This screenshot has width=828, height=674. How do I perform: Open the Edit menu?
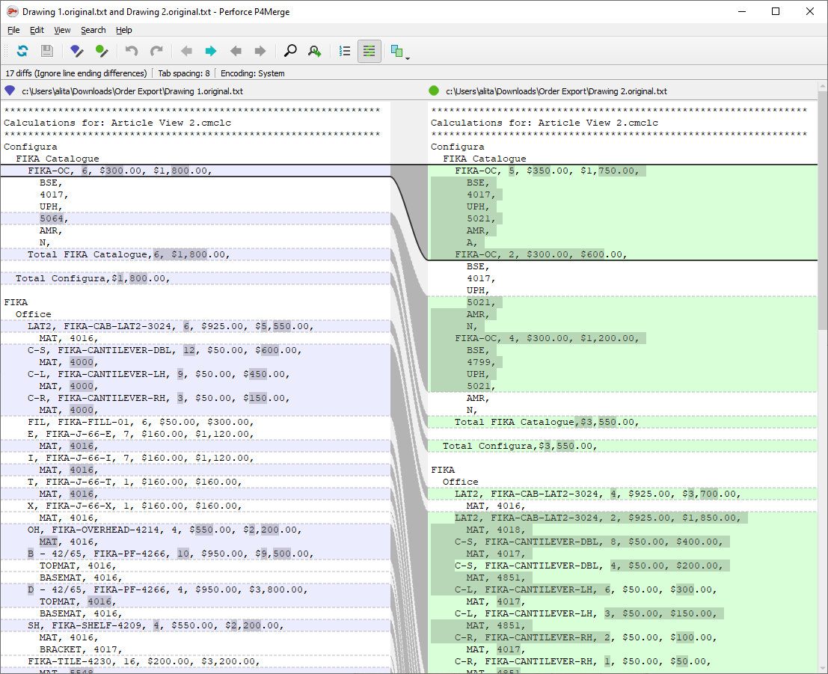point(37,30)
